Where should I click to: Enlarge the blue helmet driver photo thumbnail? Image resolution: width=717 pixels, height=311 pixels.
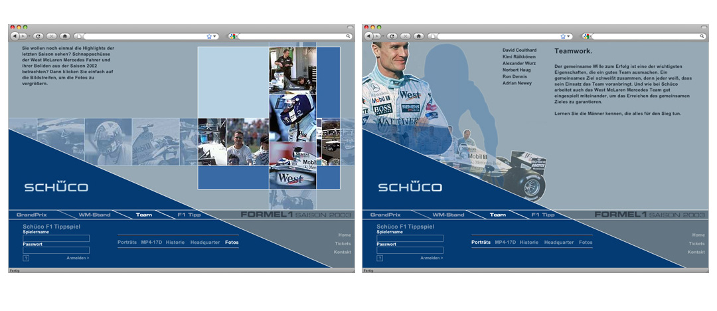pyautogui.click(x=293, y=118)
